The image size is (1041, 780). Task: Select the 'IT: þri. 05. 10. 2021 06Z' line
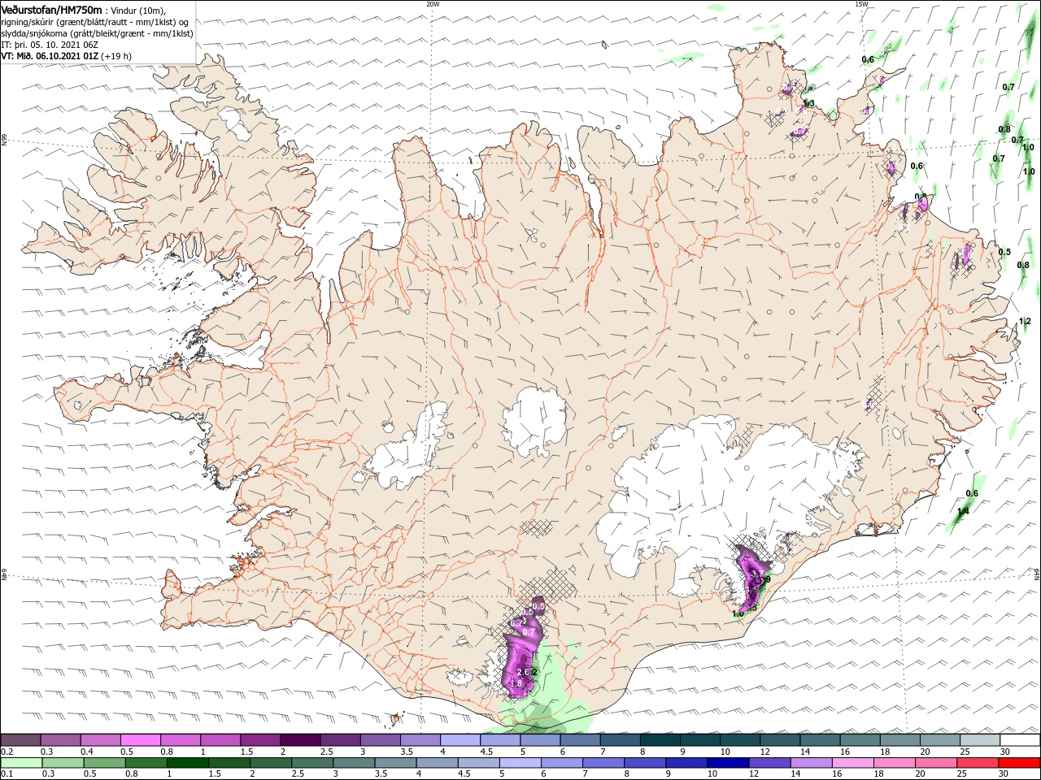[x=49, y=45]
